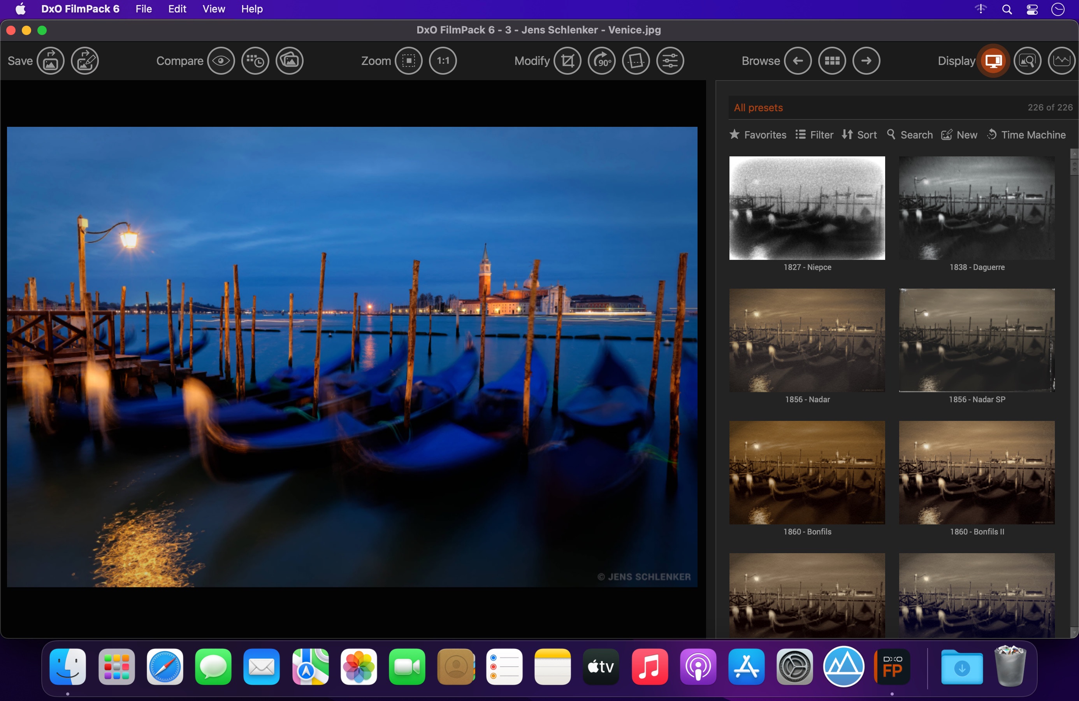Screen dimensions: 1079x701
Task: Open the adjustment sliders settings icon
Action: [670, 61]
